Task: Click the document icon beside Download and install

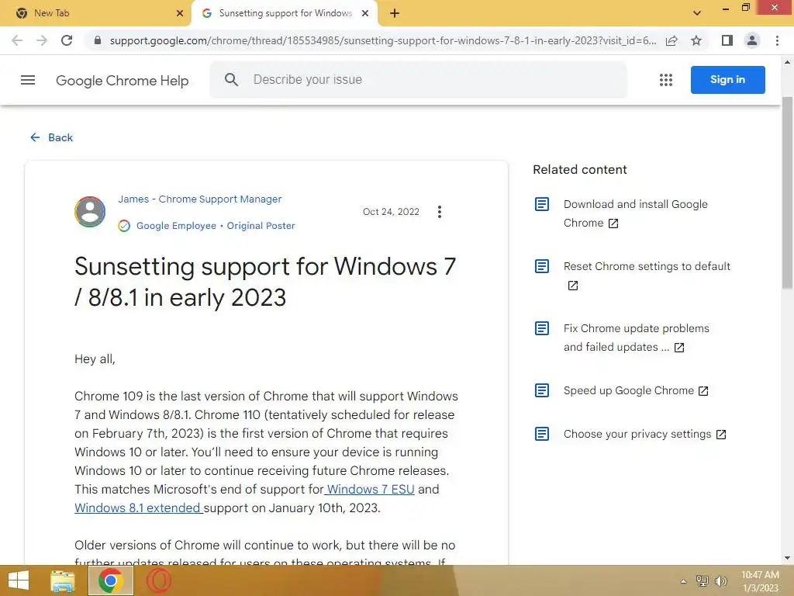Action: 542,204
